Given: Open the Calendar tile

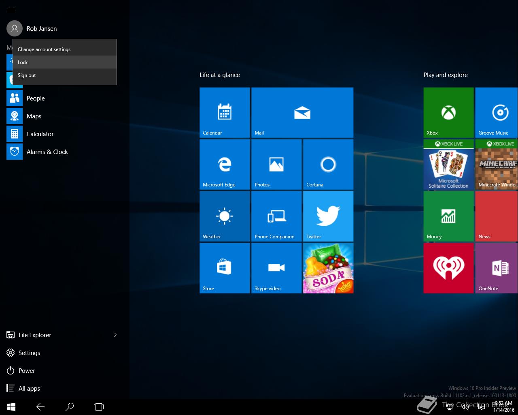Looking at the screenshot, I should [x=224, y=113].
